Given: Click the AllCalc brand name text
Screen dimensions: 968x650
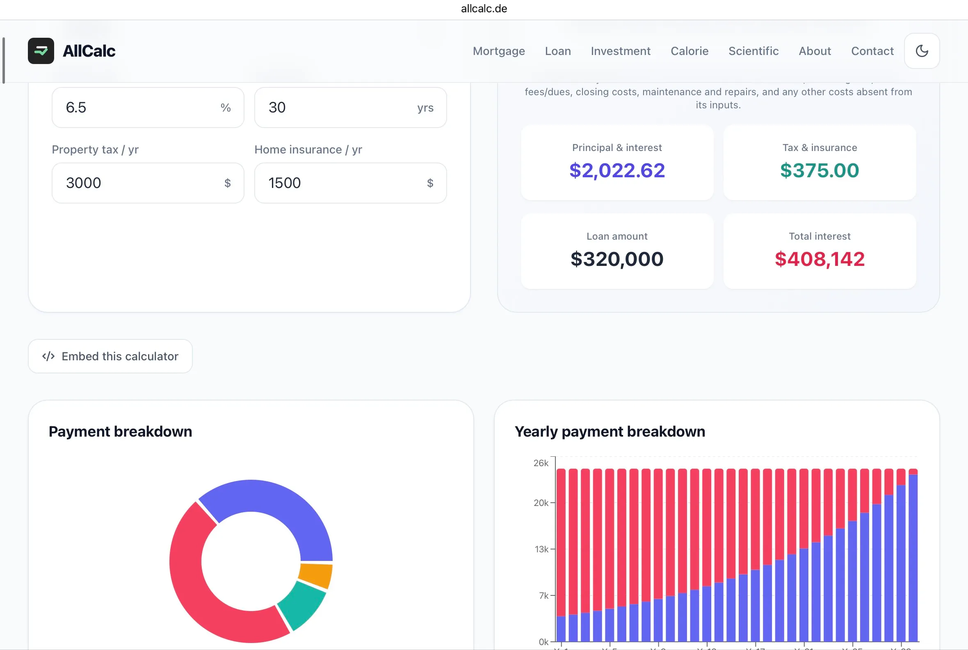Looking at the screenshot, I should tap(89, 51).
